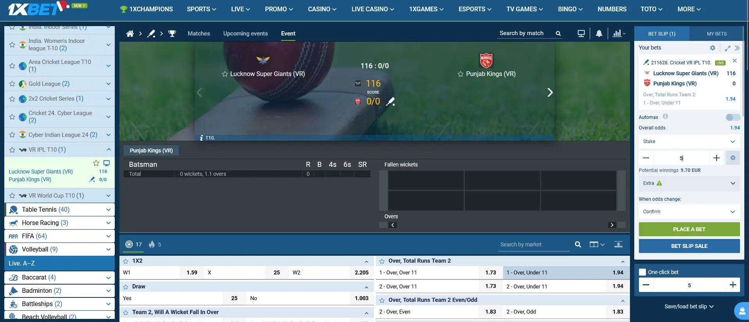Open the Stake dropdown
This screenshot has height=322, width=749.
point(689,142)
